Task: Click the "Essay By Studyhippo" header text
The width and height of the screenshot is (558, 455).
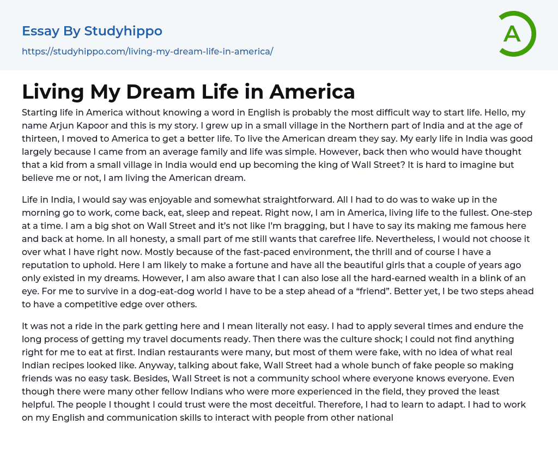Action: [x=92, y=31]
